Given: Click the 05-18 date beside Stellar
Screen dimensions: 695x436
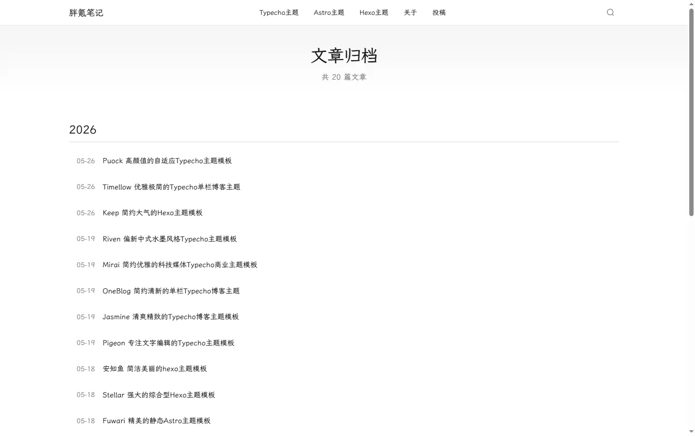Looking at the screenshot, I should point(86,395).
